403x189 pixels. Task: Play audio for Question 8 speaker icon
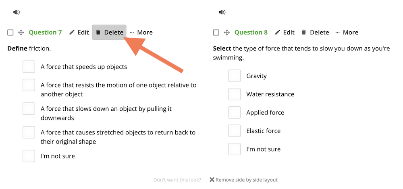[222, 12]
